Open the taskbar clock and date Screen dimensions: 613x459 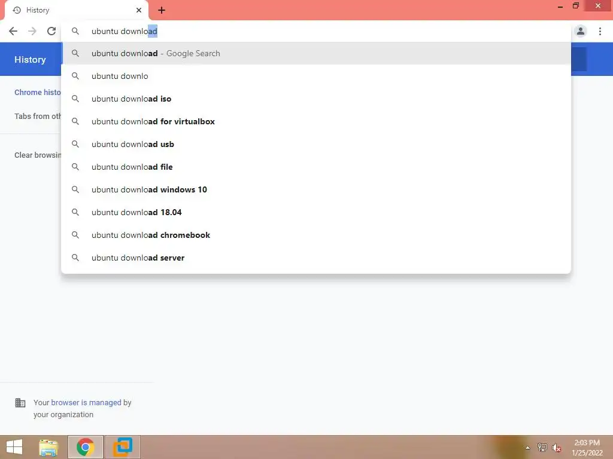pyautogui.click(x=587, y=448)
